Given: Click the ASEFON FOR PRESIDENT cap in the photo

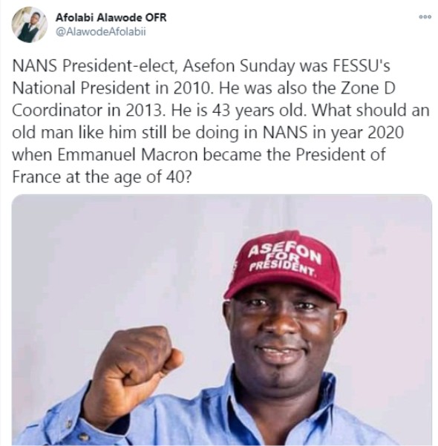Looking at the screenshot, I should (284, 264).
